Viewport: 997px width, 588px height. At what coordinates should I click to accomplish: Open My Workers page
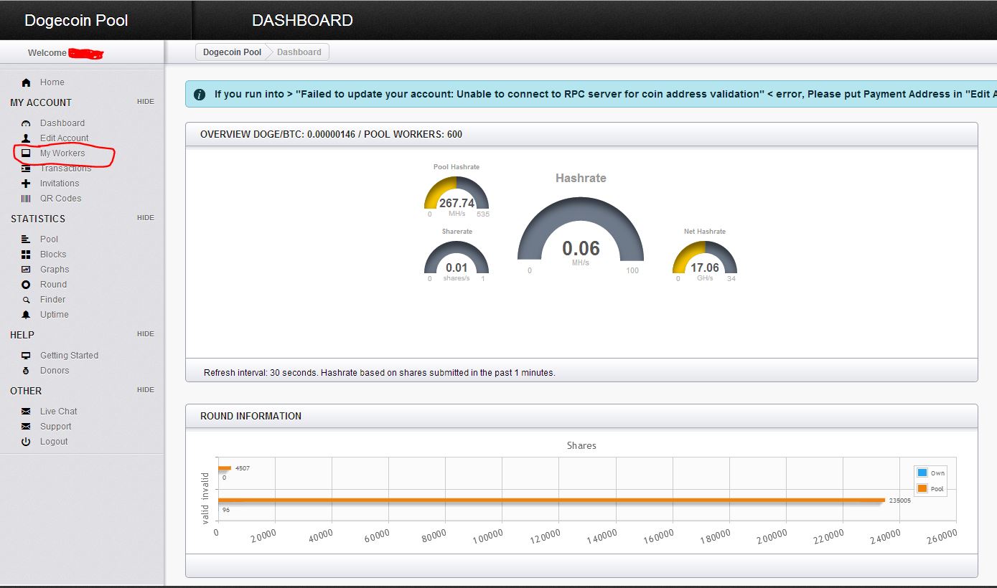(62, 153)
